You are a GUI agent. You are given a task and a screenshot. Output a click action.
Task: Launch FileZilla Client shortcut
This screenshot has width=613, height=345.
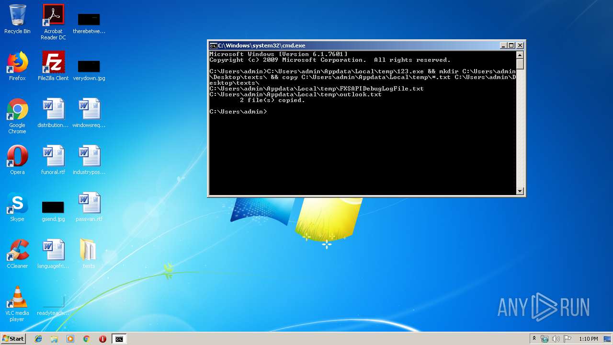click(53, 66)
